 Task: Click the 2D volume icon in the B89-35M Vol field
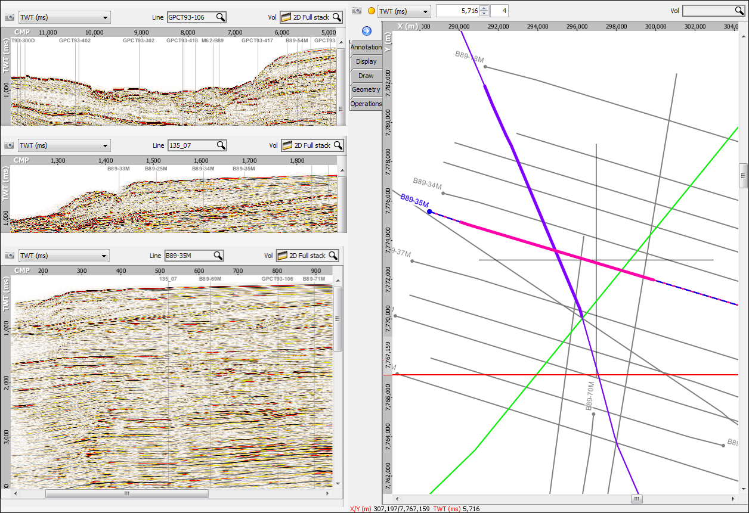[x=282, y=256]
